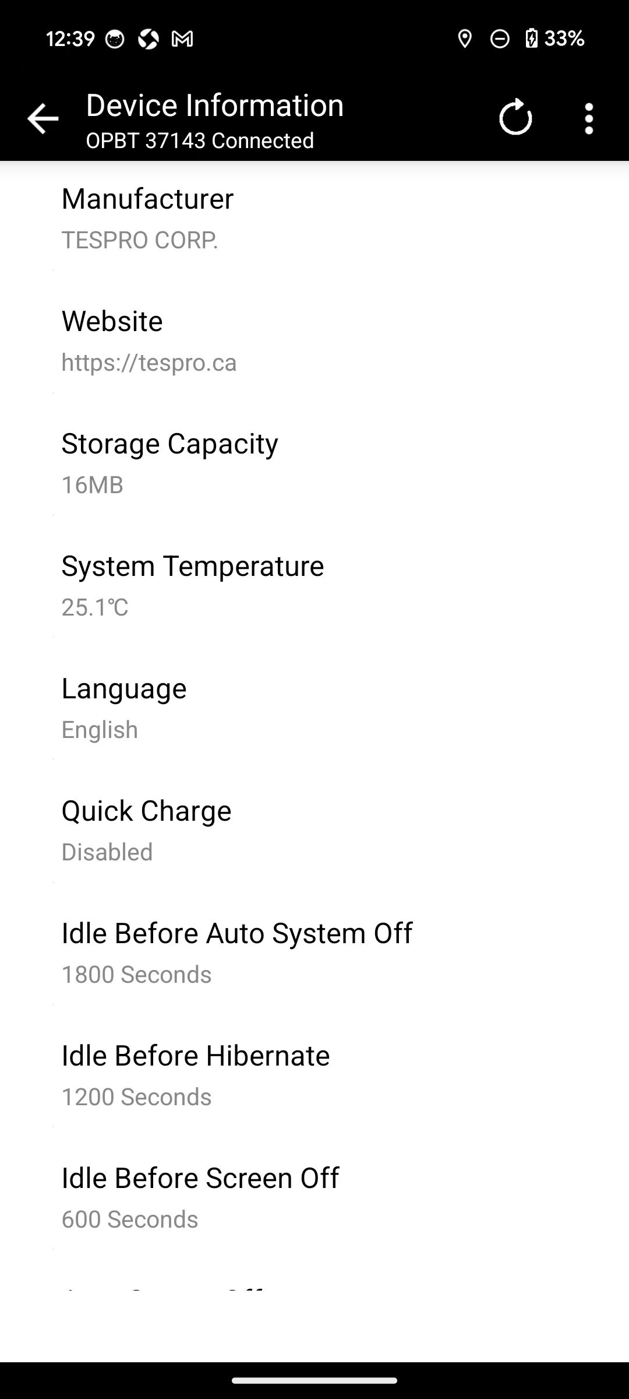Open the https://tespro.ca website link
The image size is (629, 1399).
149,363
